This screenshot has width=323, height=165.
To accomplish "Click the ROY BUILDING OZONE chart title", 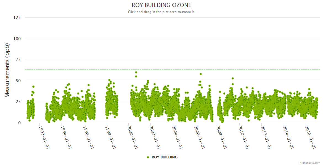I will click(x=161, y=5).
